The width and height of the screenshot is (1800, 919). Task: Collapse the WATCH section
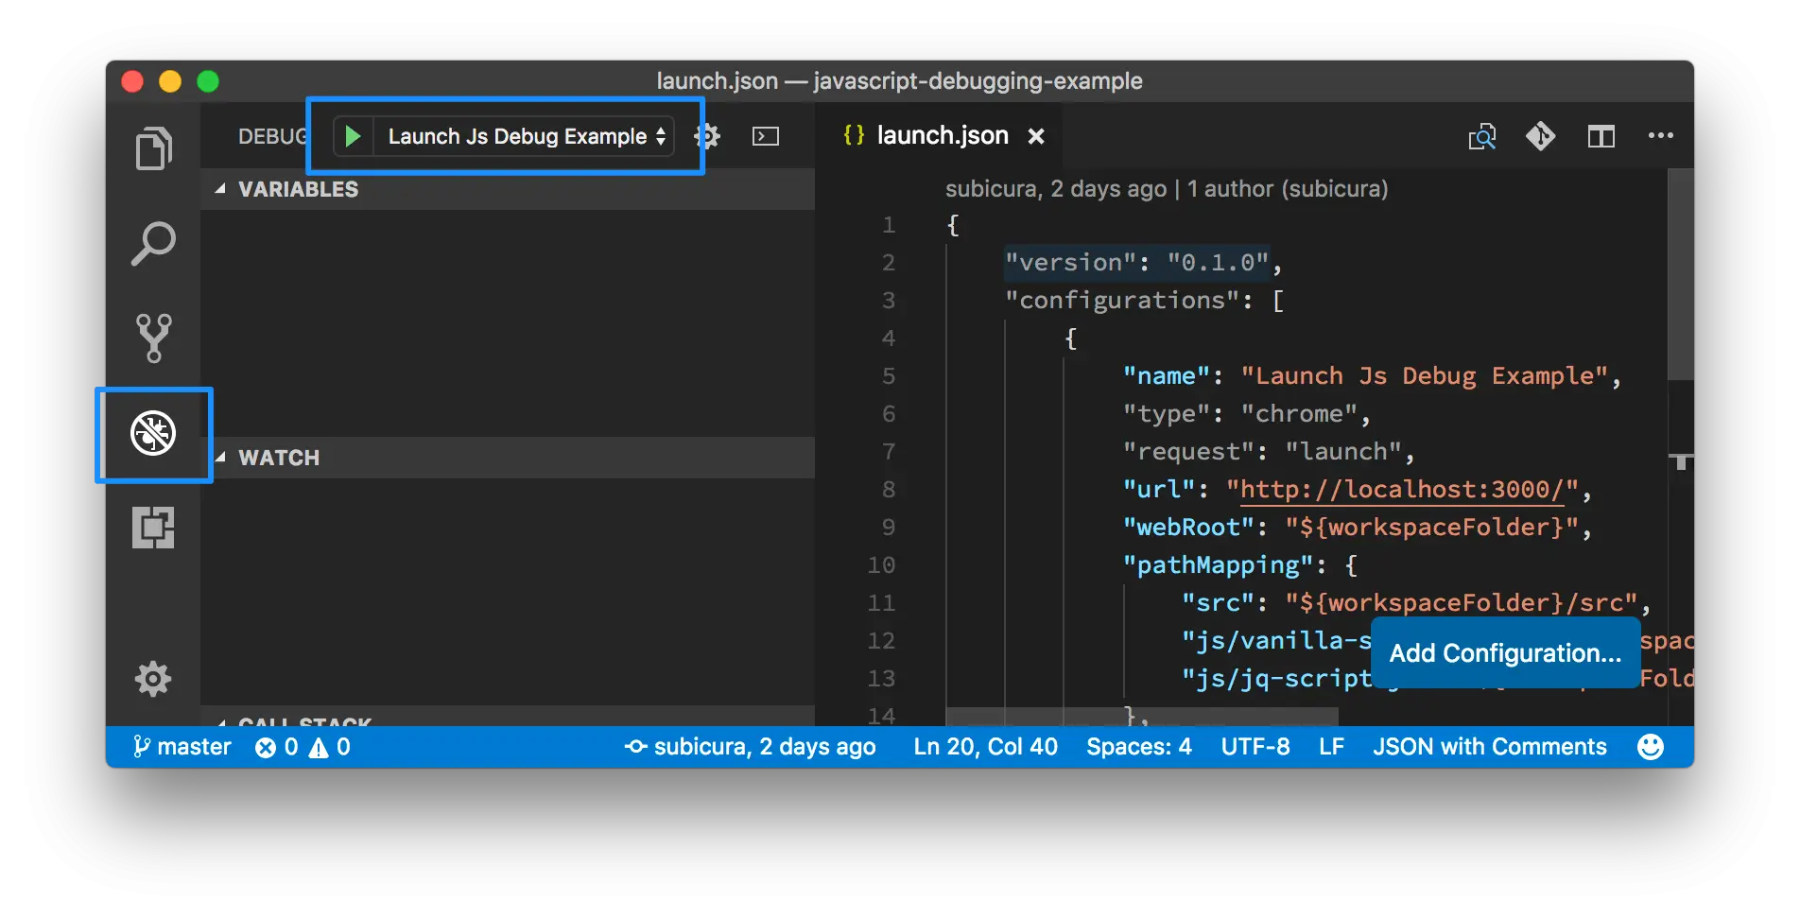point(508,458)
